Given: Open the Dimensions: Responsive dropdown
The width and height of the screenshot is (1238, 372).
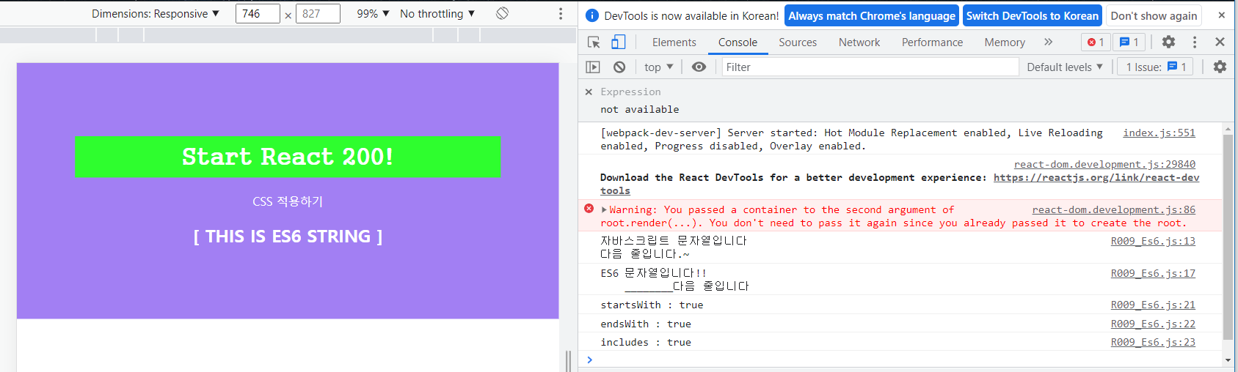Looking at the screenshot, I should (156, 14).
